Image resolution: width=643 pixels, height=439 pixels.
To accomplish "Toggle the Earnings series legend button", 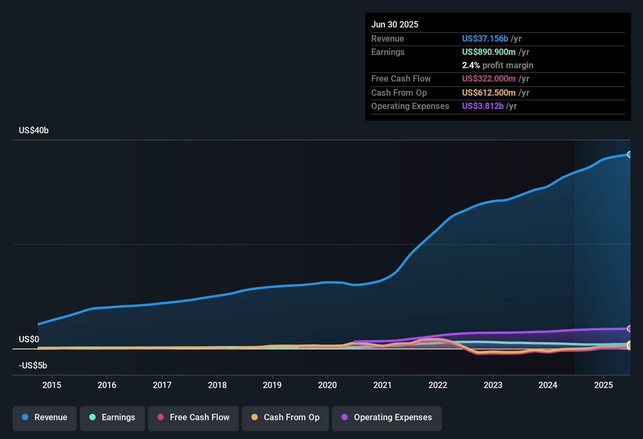I will (x=112, y=418).
